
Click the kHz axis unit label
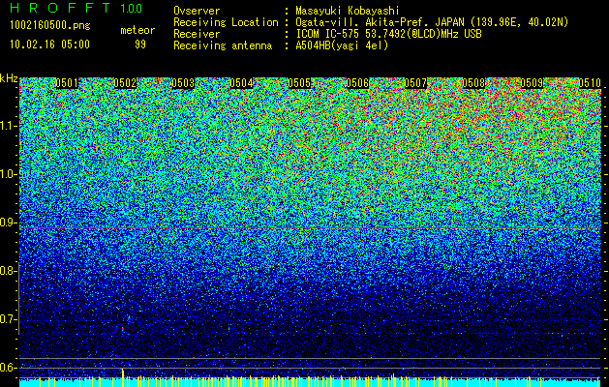(9, 78)
